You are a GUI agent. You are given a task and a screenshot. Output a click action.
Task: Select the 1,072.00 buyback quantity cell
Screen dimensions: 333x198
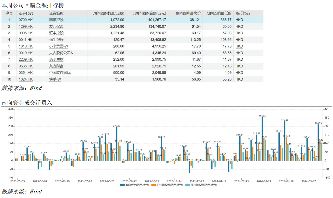(117, 20)
